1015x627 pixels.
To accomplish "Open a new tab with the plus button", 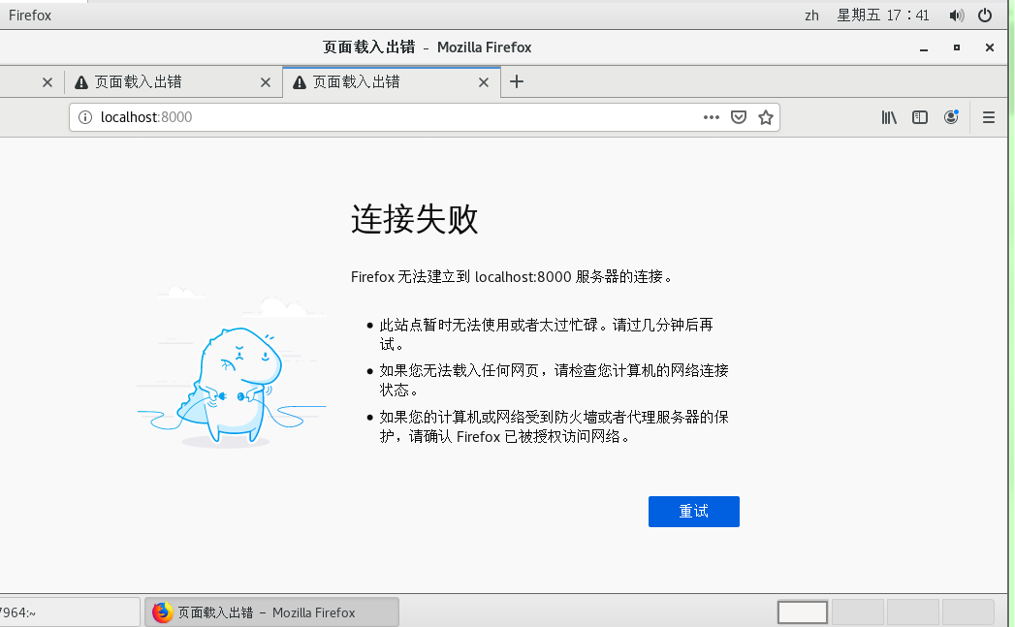I will (516, 82).
